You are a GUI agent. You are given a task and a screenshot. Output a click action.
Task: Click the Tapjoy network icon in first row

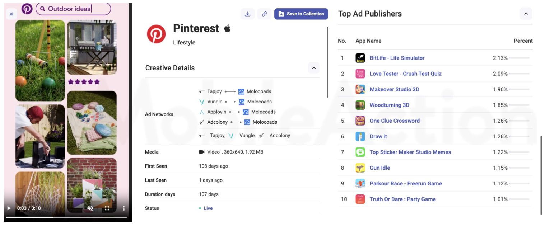[202, 91]
